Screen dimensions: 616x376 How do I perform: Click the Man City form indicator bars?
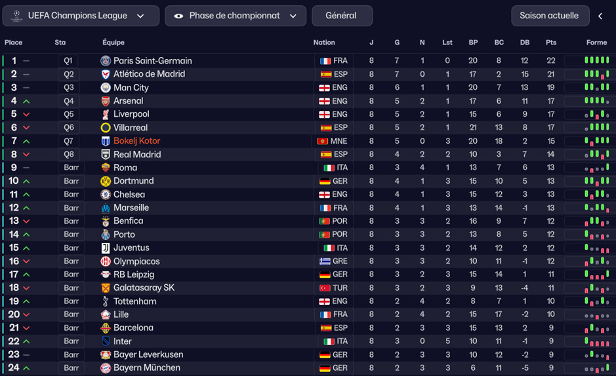click(x=596, y=88)
